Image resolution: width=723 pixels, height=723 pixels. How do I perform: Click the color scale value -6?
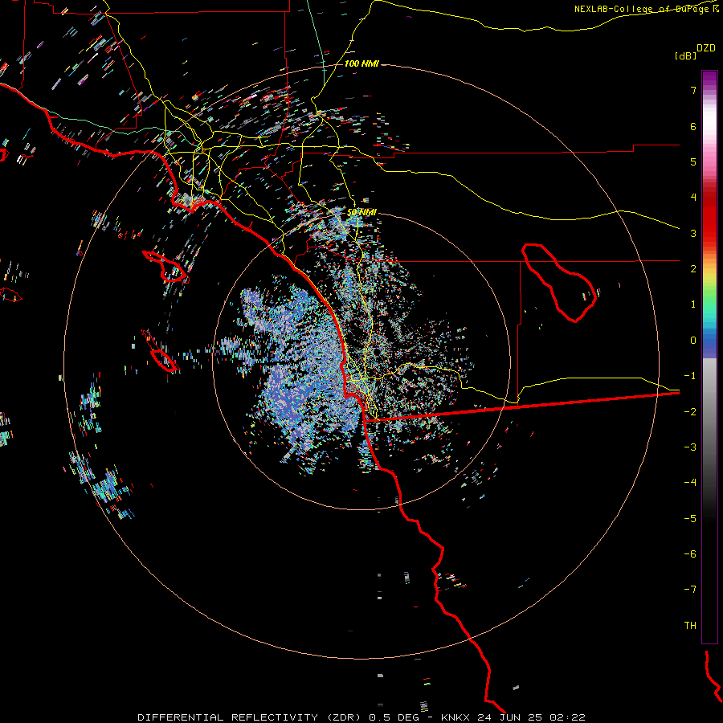(690, 554)
